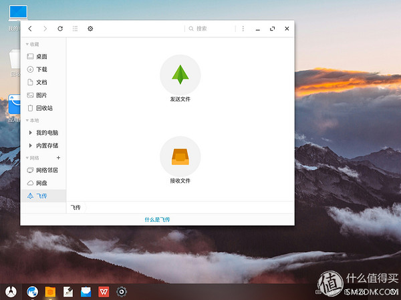Expand the 我的电脑 tree arrow
Viewport: 401px width, 300px height.
pyautogui.click(x=31, y=133)
